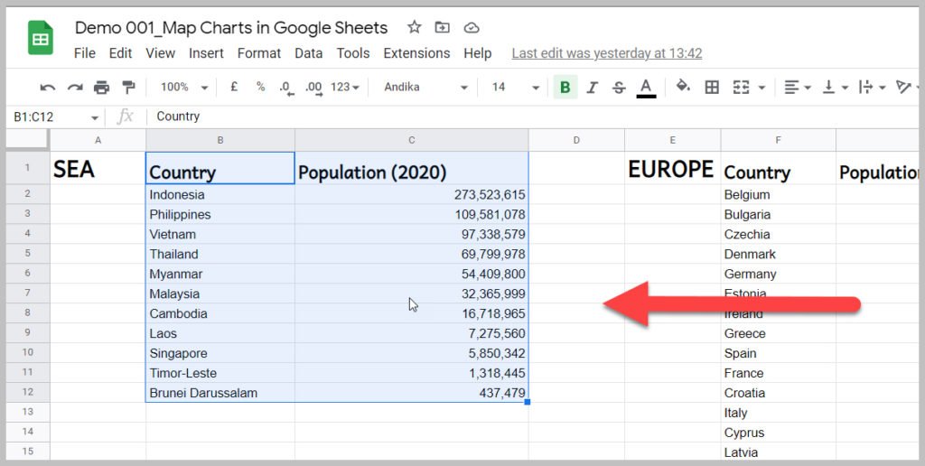Screen dimensions: 925x466
Task: Select column C header
Action: (411, 140)
